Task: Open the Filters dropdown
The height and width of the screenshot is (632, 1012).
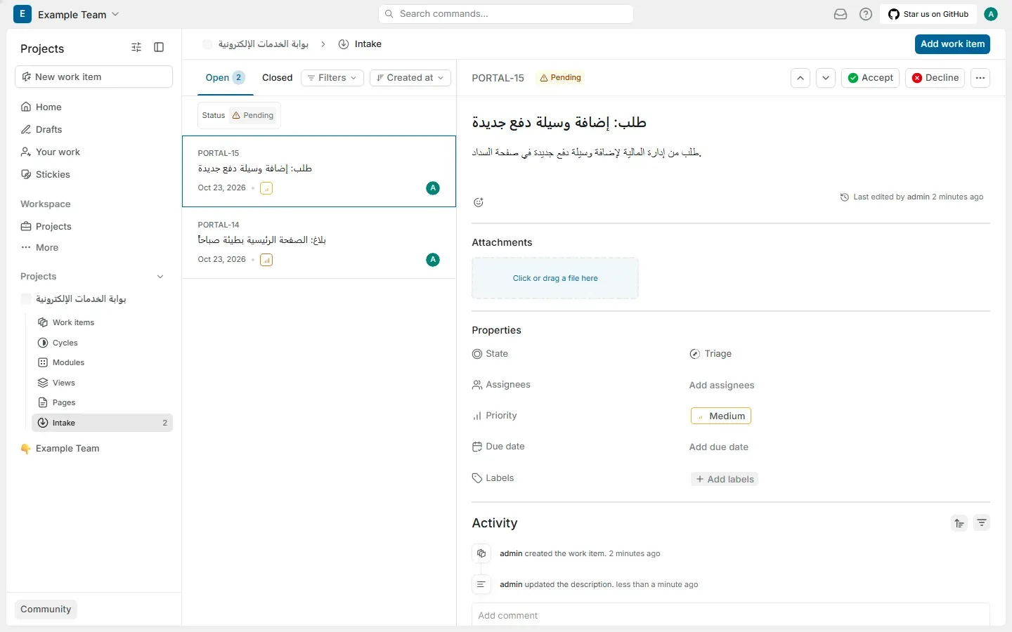Action: tap(332, 78)
